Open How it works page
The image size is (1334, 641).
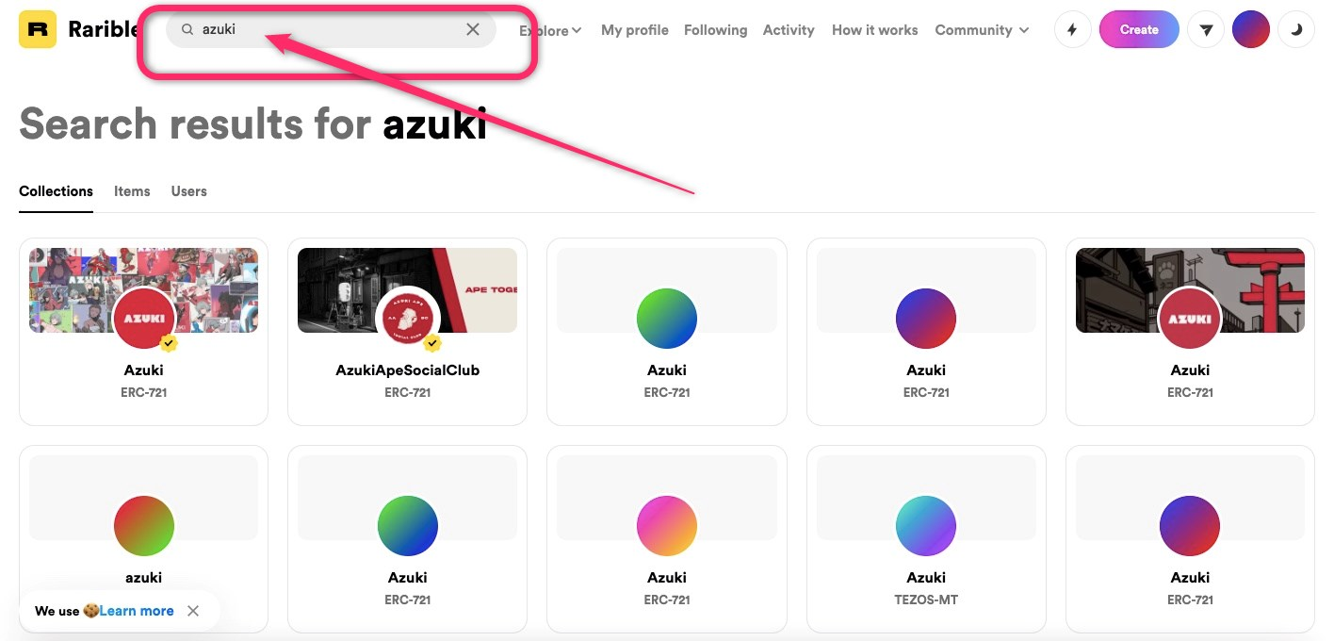(x=874, y=30)
